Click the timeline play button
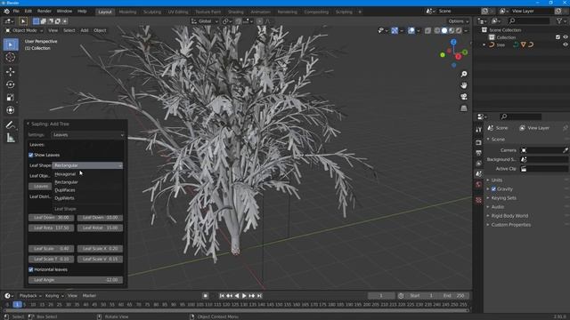 point(244,296)
